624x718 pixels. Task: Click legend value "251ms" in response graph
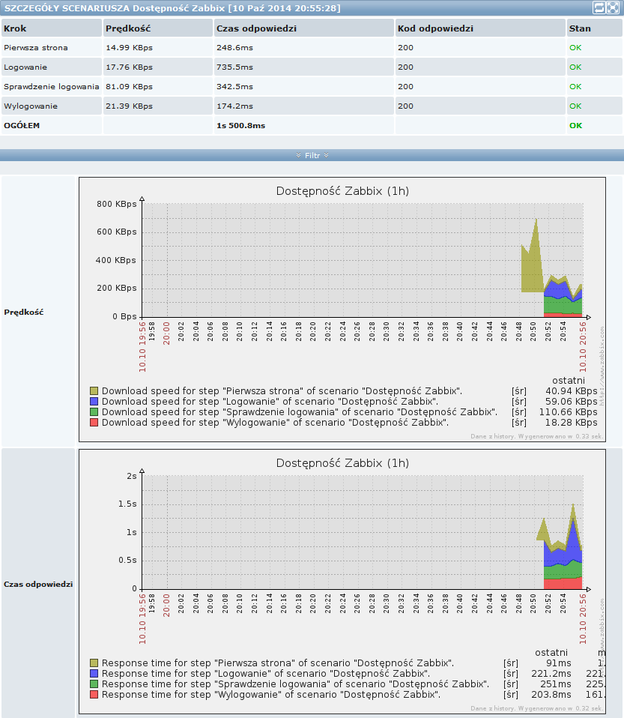coord(555,684)
